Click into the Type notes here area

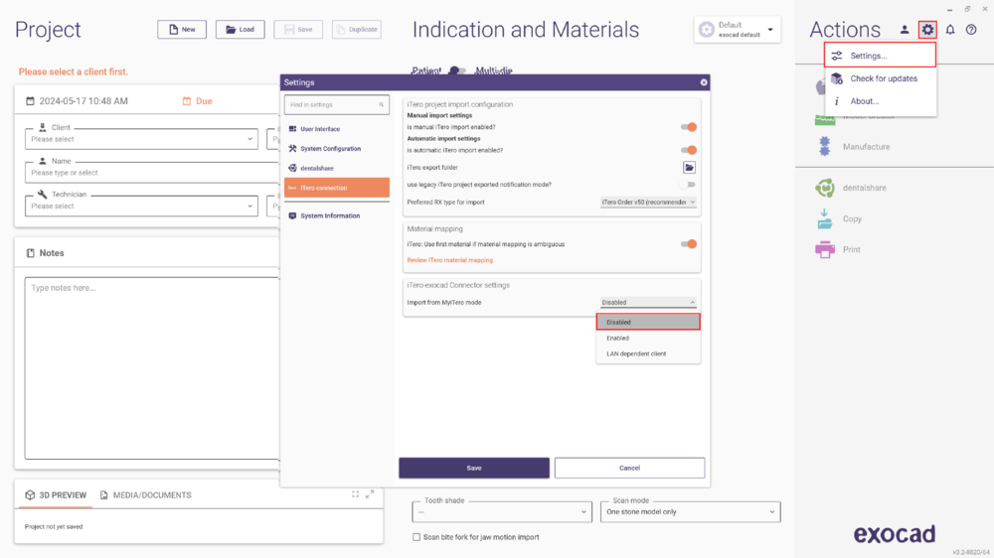point(152,367)
